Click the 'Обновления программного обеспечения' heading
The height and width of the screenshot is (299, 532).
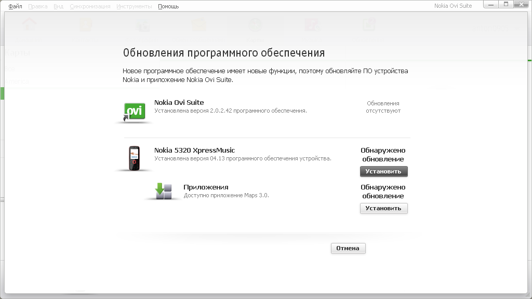point(224,53)
